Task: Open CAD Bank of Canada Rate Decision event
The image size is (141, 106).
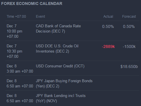Action: tap(58, 29)
